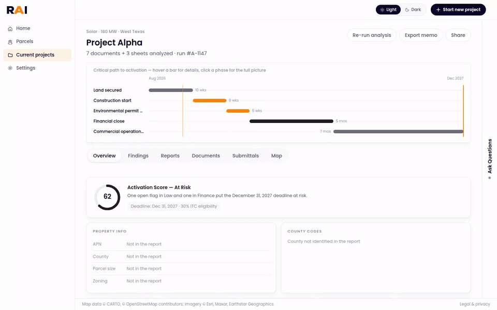This screenshot has width=497, height=310.
Task: Switch theme to Dark mode
Action: tap(413, 9)
